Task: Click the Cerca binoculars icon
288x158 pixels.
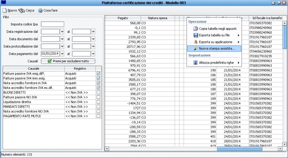Action: 22,10
